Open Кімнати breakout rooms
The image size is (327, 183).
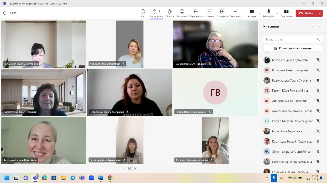[x=210, y=13]
